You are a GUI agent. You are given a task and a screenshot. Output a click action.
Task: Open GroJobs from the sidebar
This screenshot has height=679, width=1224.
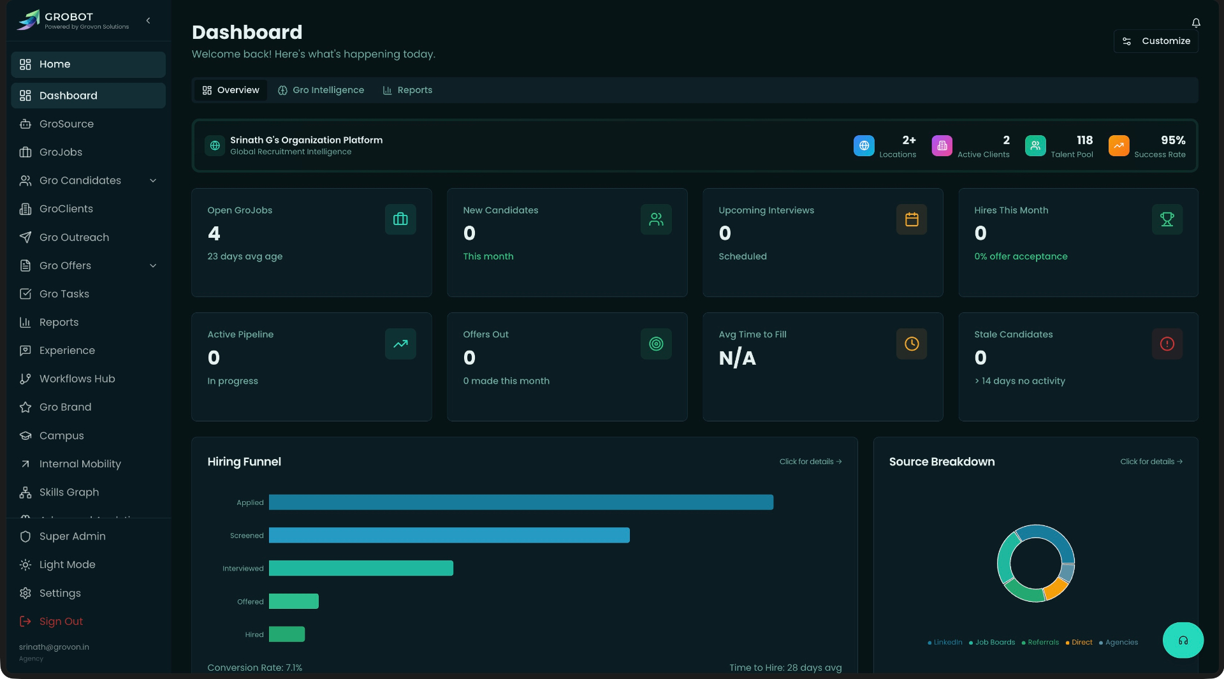(88, 152)
